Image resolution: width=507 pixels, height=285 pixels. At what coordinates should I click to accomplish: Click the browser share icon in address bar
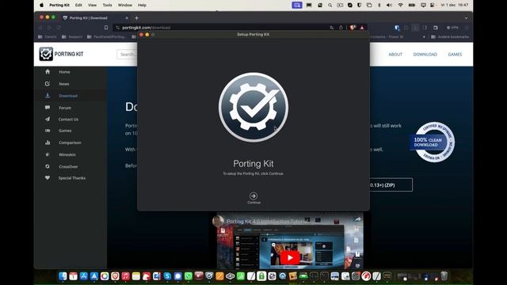point(341,28)
